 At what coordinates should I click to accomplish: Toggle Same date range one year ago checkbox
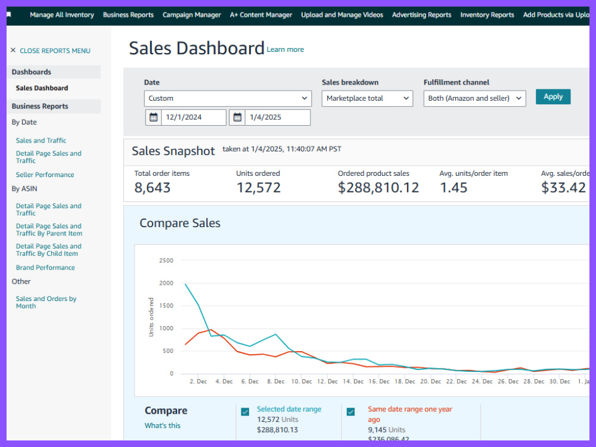351,412
